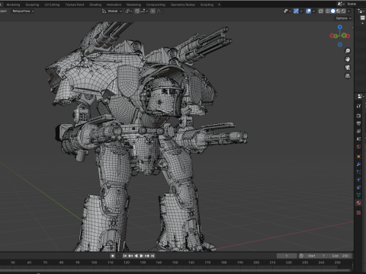Open outliner editor type dropdown
This screenshot has height=274, width=366.
[361, 11]
